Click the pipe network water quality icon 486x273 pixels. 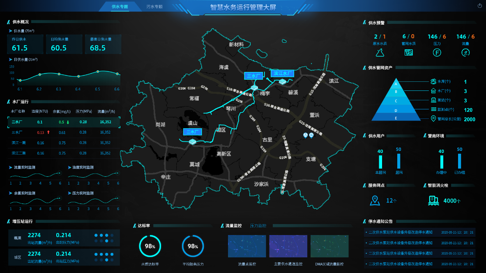tap(409, 52)
